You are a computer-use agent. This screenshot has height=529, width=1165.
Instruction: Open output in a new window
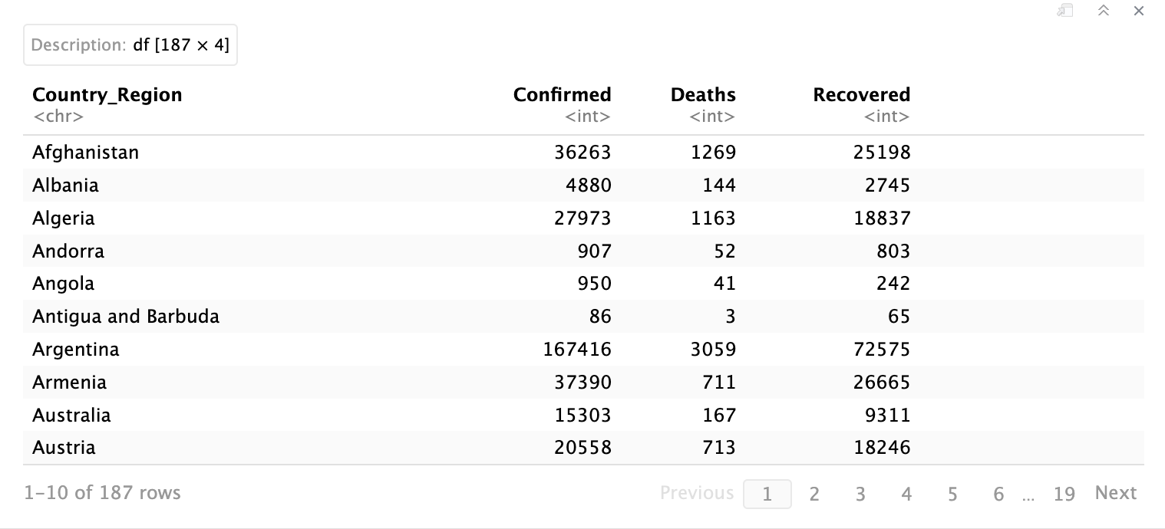coord(1064,11)
